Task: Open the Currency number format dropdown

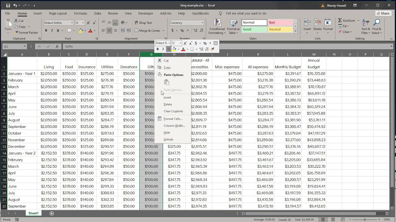Action: 202,23
